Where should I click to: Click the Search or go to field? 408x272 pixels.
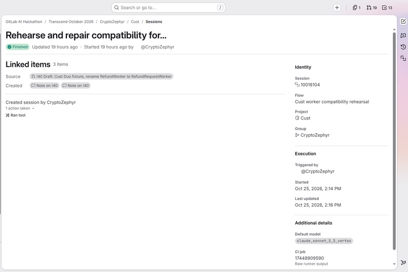pos(168,8)
